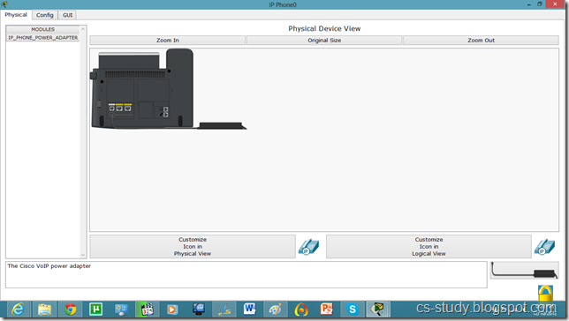Open Paint from the taskbar

point(275,310)
